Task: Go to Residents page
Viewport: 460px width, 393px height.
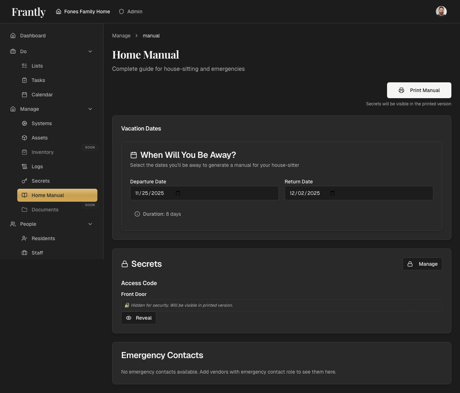Action: point(43,238)
